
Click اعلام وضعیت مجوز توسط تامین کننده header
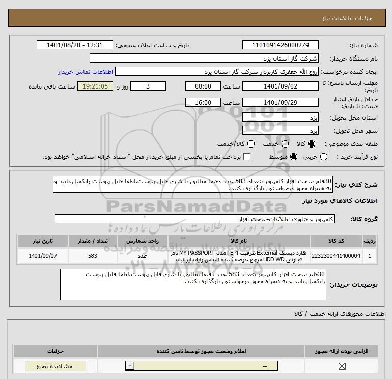pos(201,351)
